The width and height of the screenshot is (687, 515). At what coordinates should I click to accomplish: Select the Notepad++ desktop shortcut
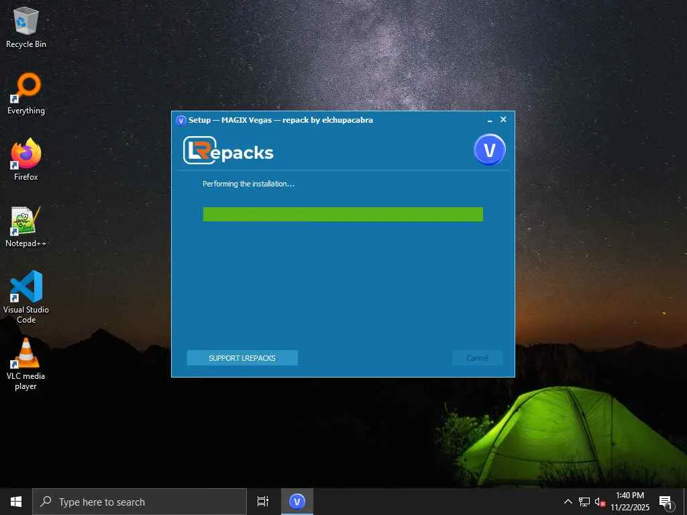26,227
